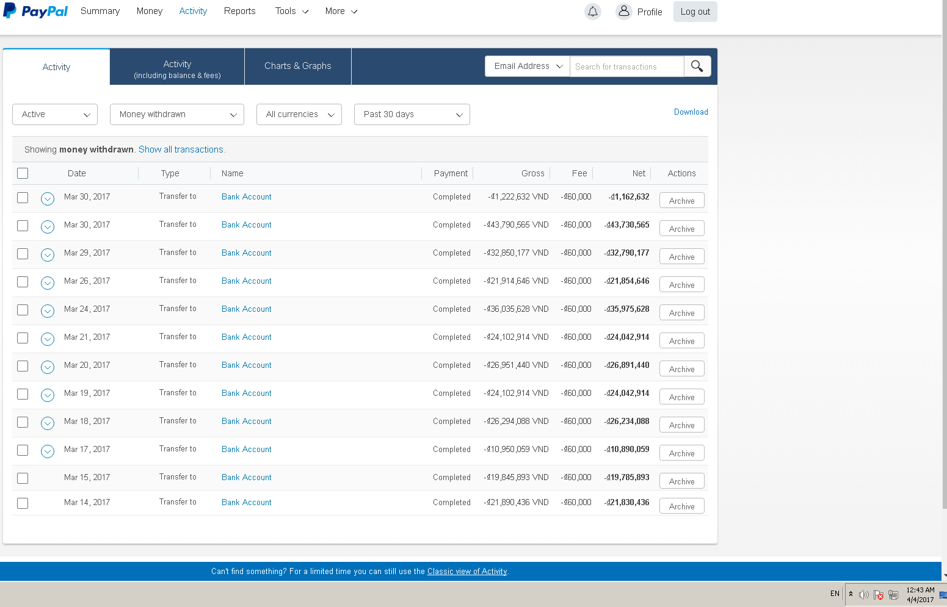
Task: Select the Mar 24, 2017 transaction checkbox
Action: (23, 310)
